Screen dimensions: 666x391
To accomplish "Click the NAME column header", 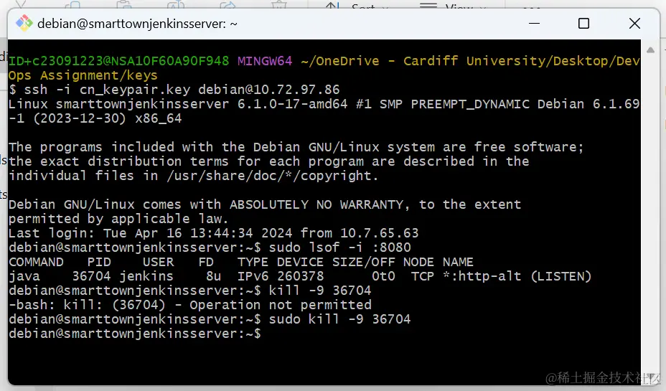I will 458,262.
